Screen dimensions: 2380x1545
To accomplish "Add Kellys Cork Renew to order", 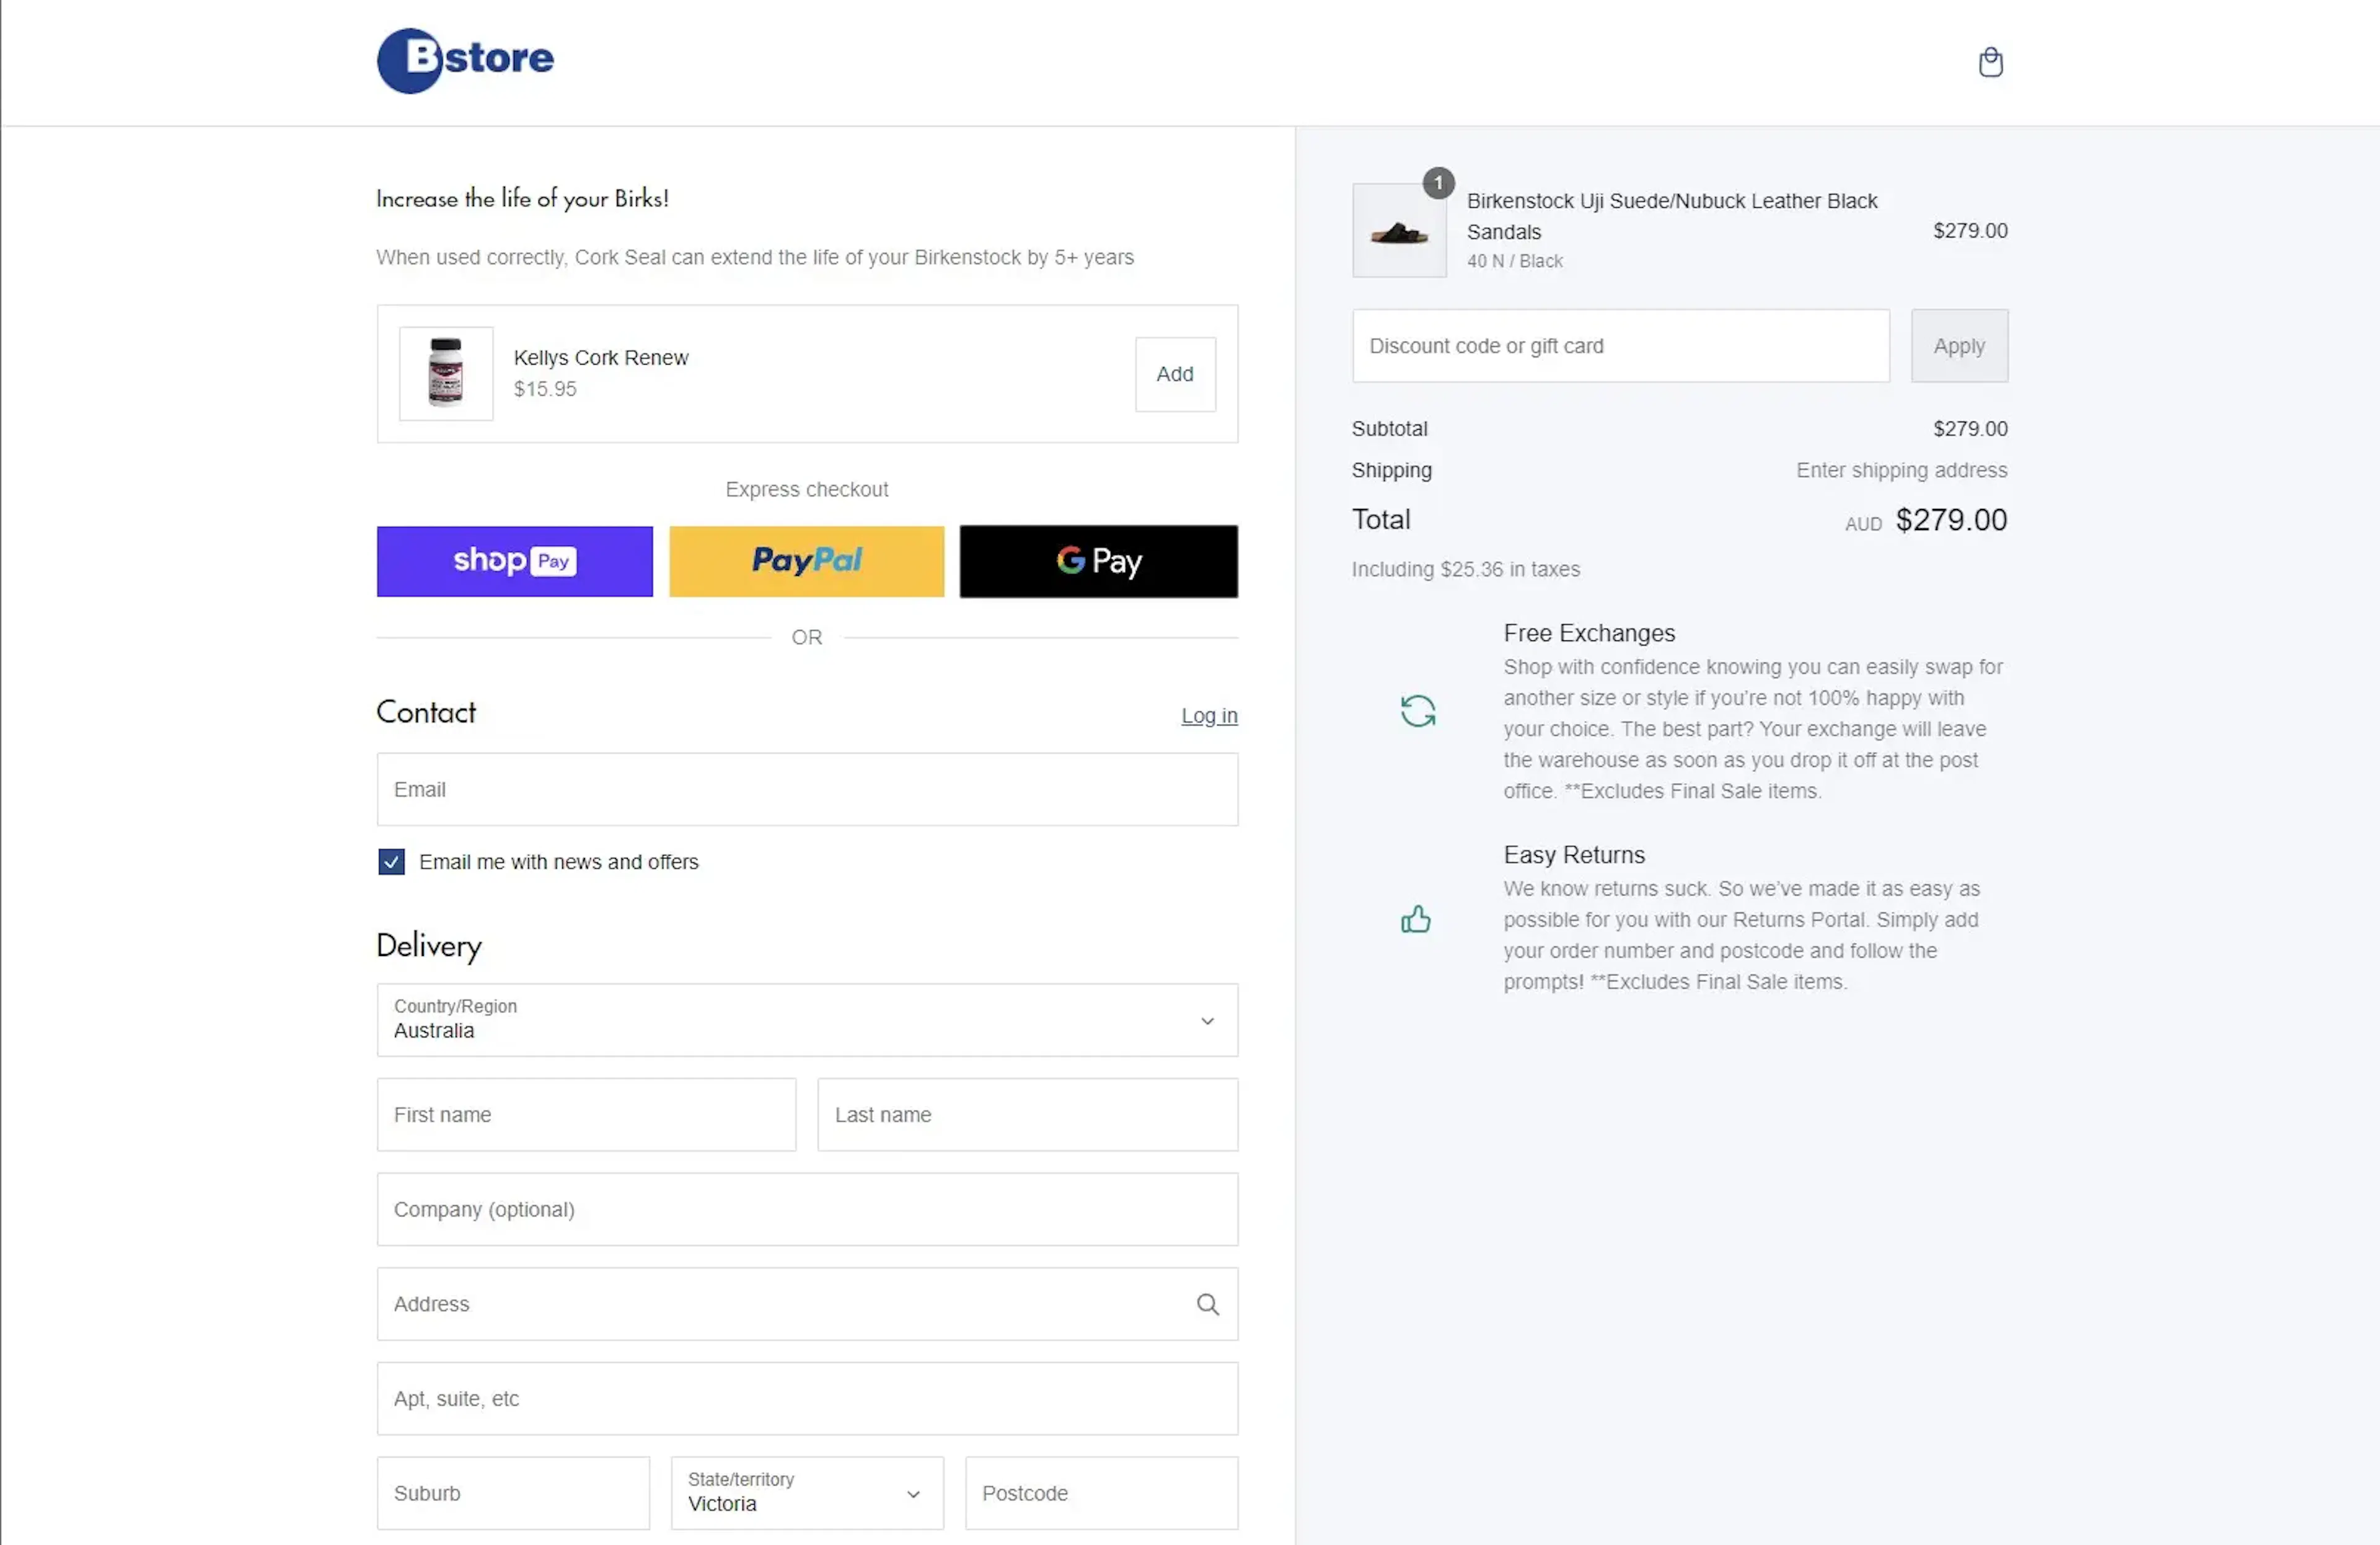I will click(x=1175, y=374).
